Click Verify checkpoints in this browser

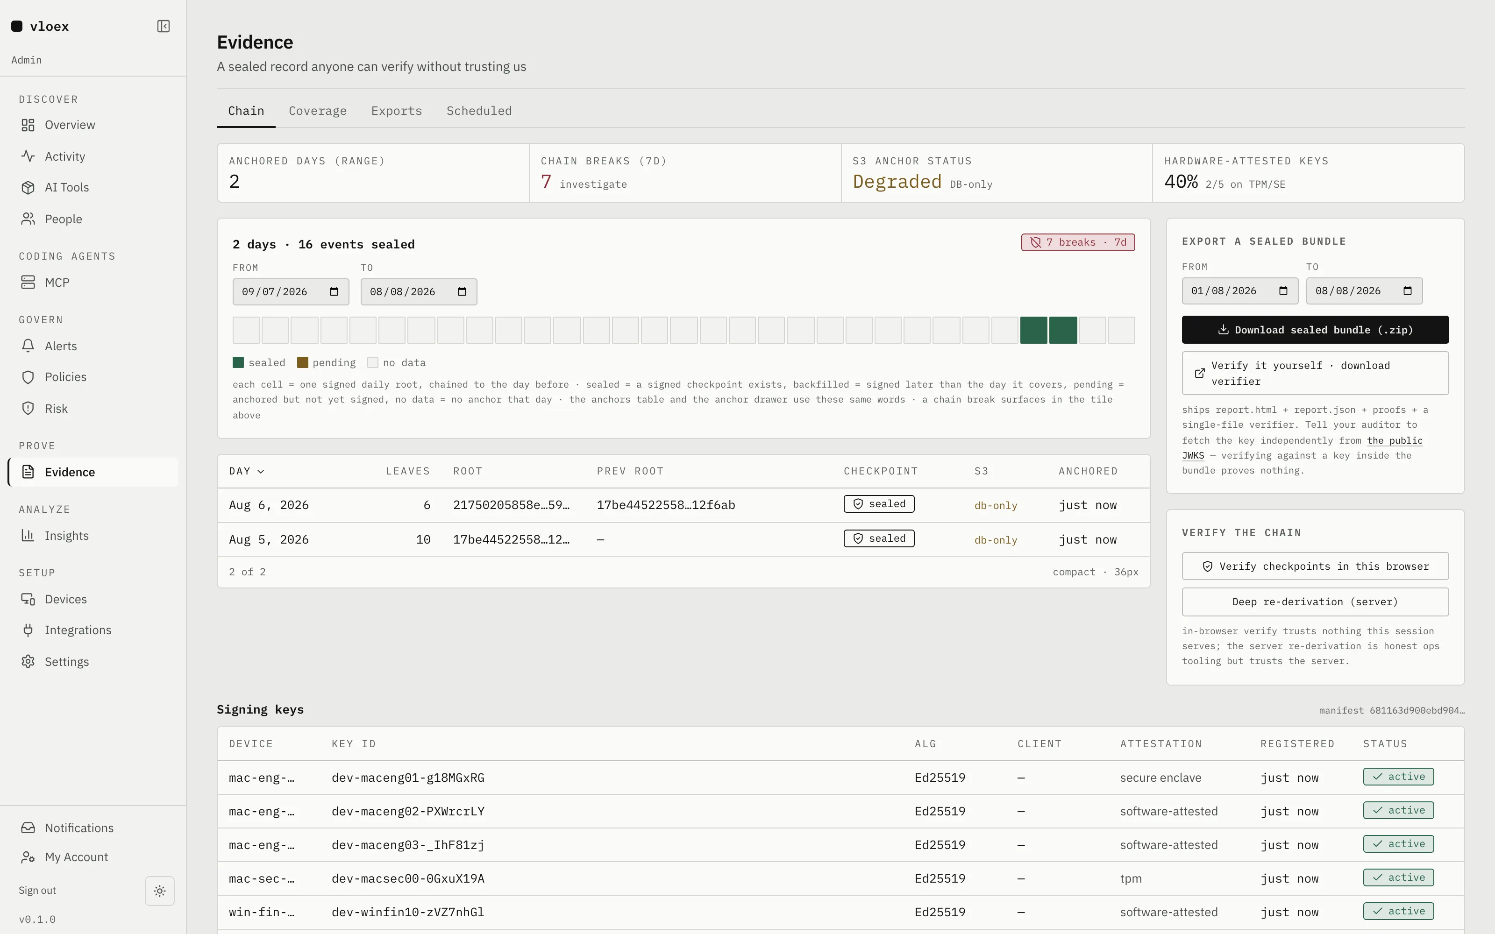tap(1315, 566)
